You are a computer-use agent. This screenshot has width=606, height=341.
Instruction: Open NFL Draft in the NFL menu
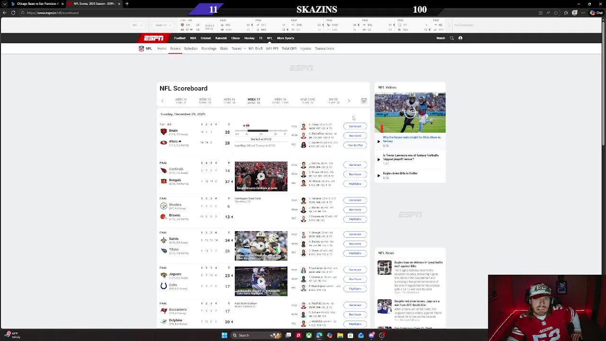(255, 48)
